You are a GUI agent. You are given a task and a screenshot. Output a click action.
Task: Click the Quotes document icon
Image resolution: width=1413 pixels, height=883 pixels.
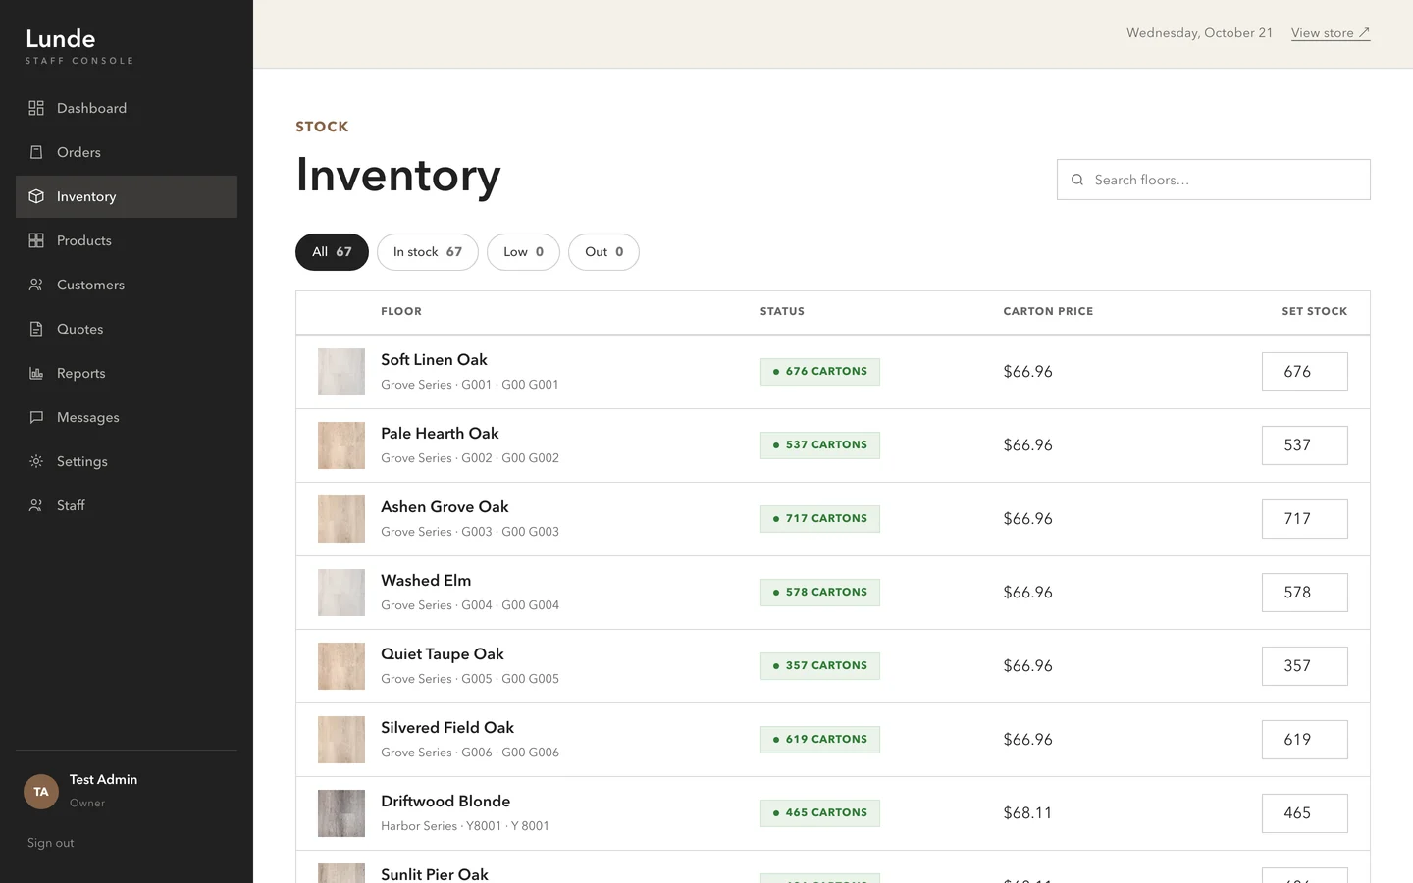[36, 329]
